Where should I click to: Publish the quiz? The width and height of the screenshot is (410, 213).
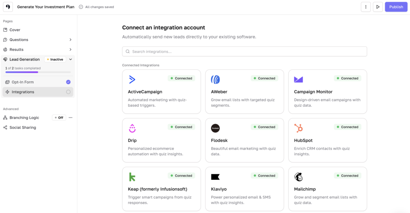tap(396, 7)
